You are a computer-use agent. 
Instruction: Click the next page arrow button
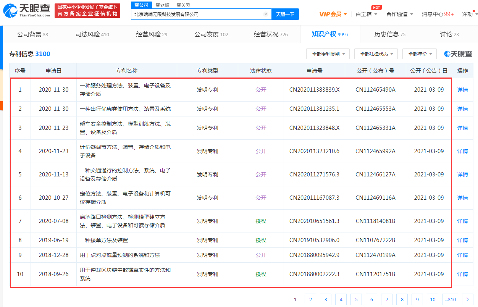click(x=468, y=300)
